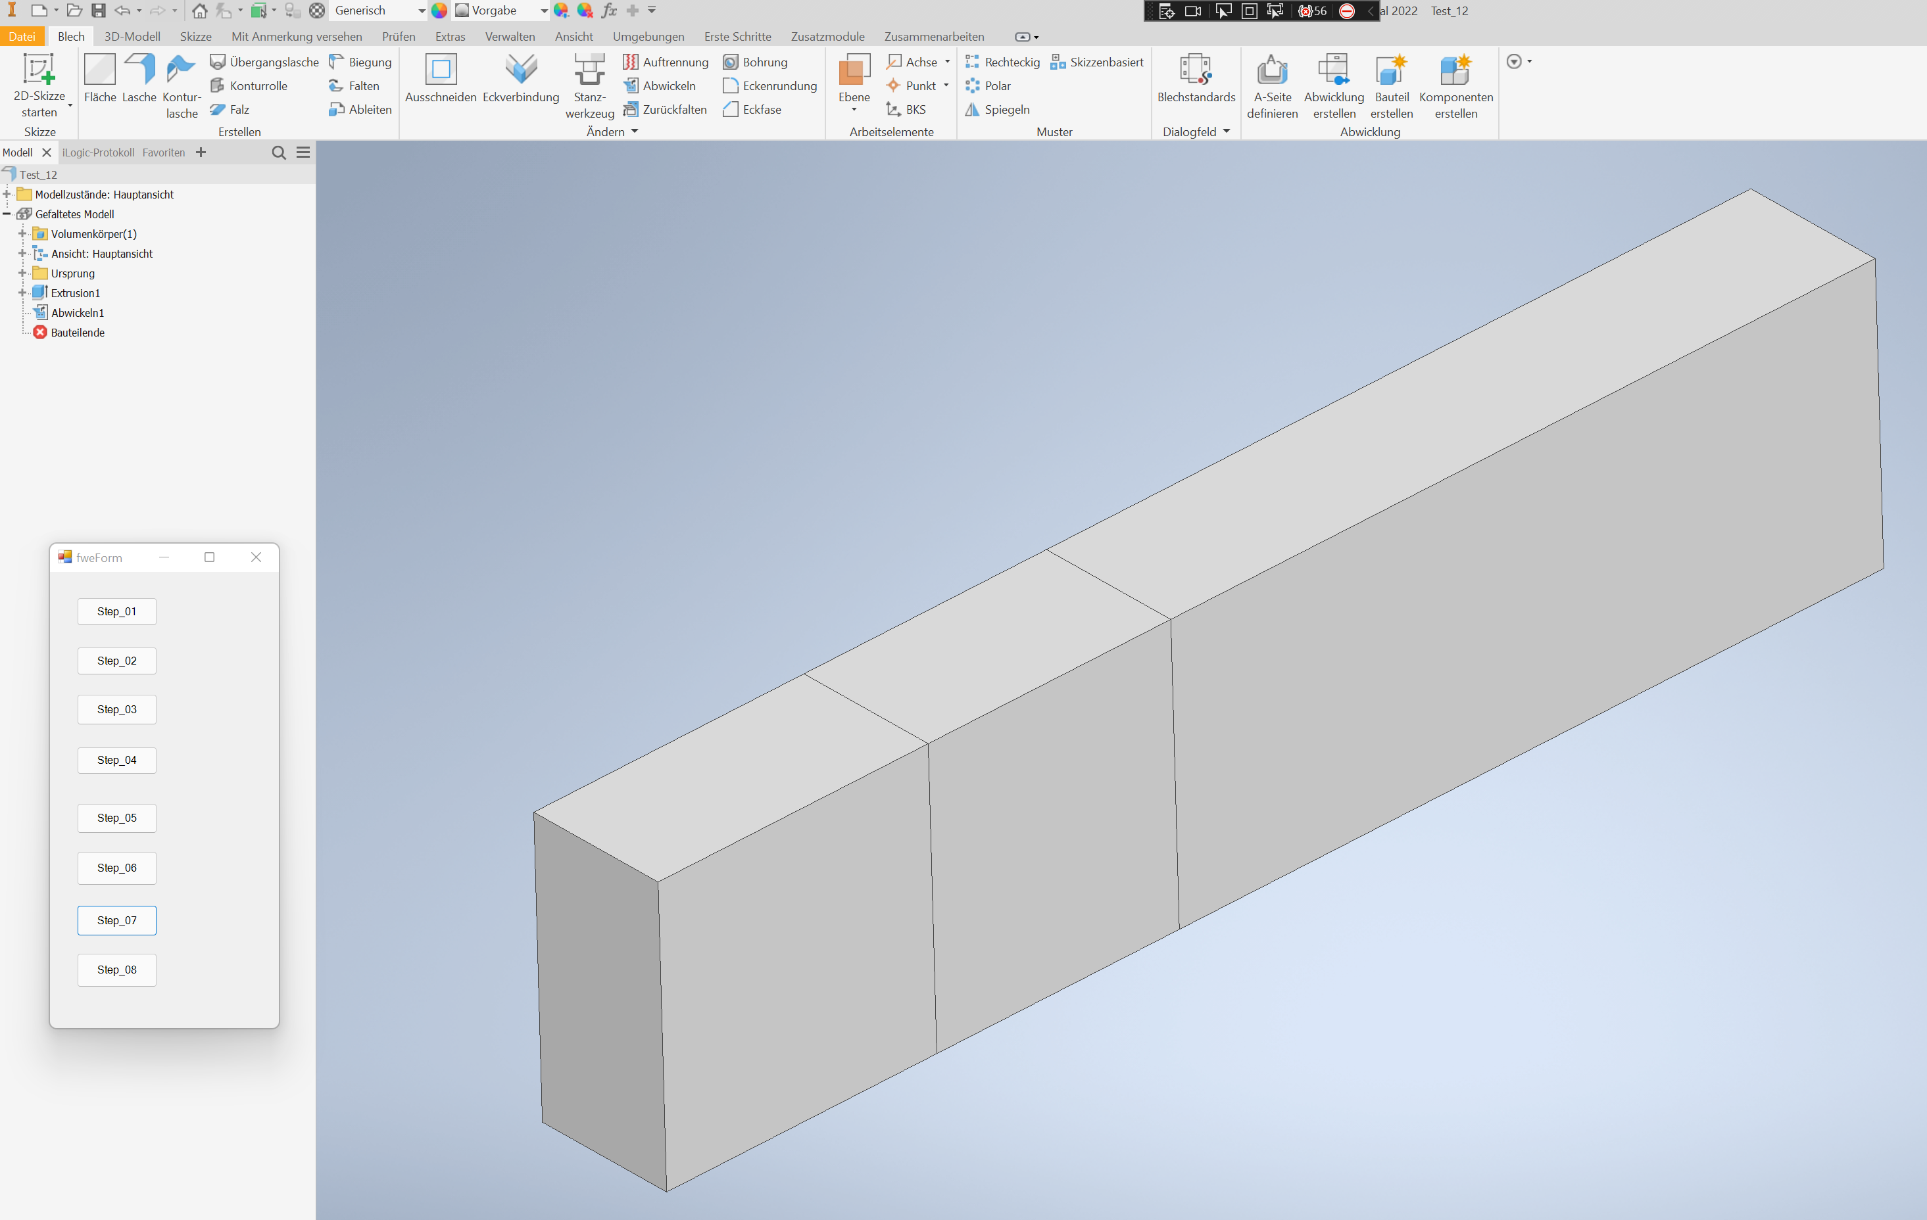Open the Datei menu
The height and width of the screenshot is (1220, 1927).
click(x=22, y=36)
